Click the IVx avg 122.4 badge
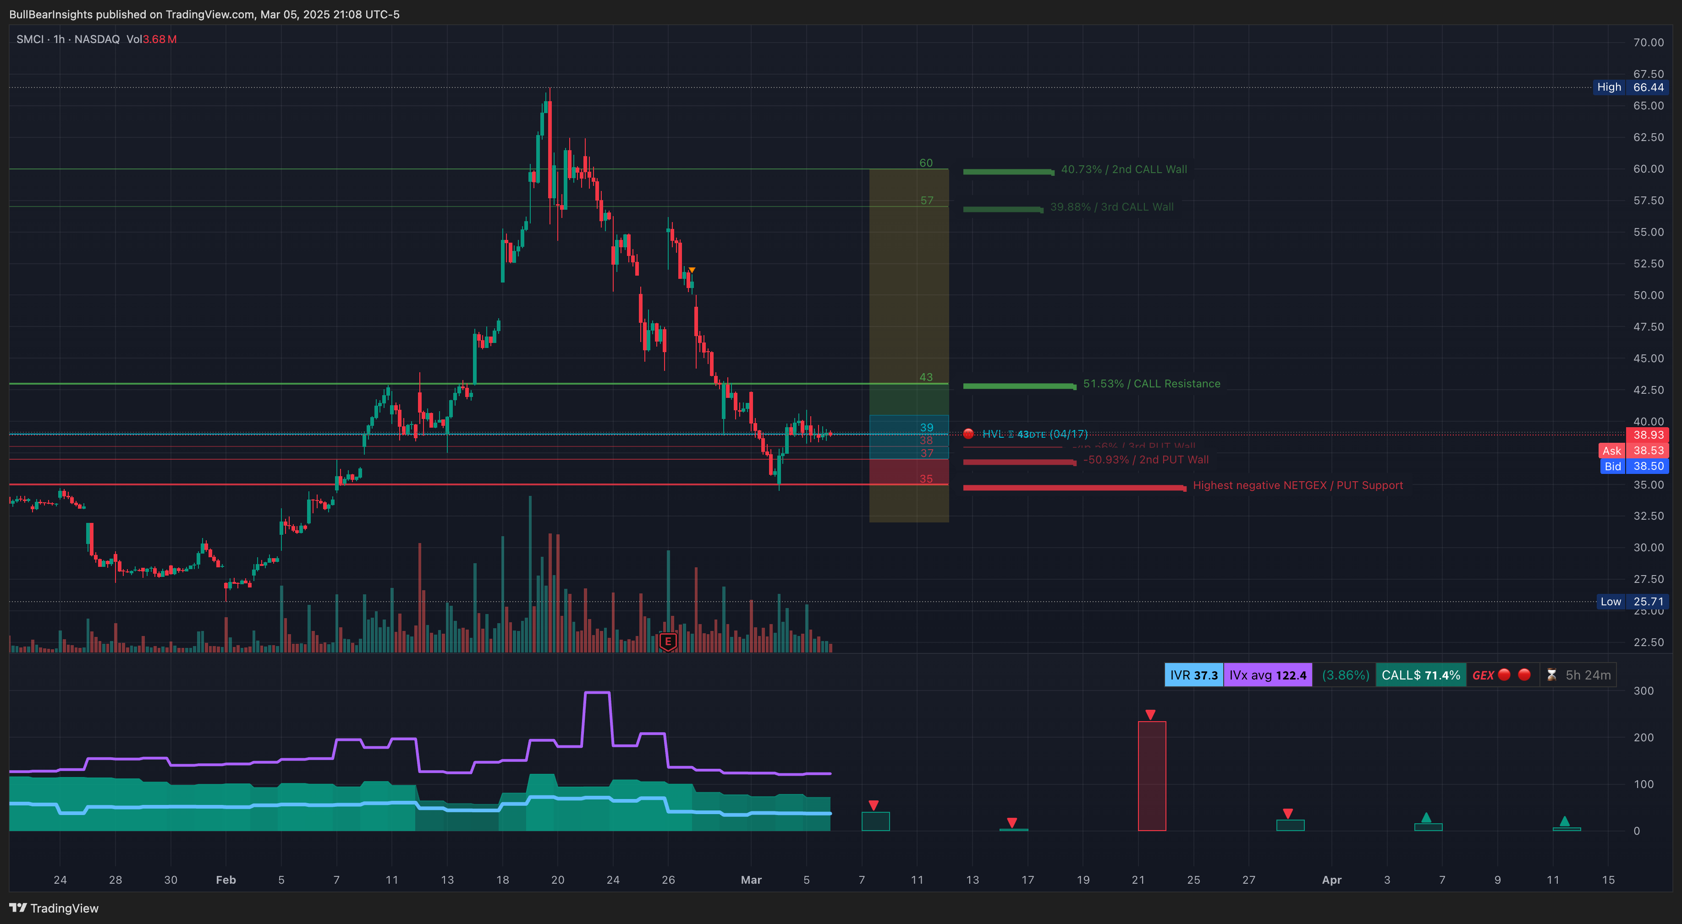Screen dimensions: 1682x924 [x=1267, y=675]
